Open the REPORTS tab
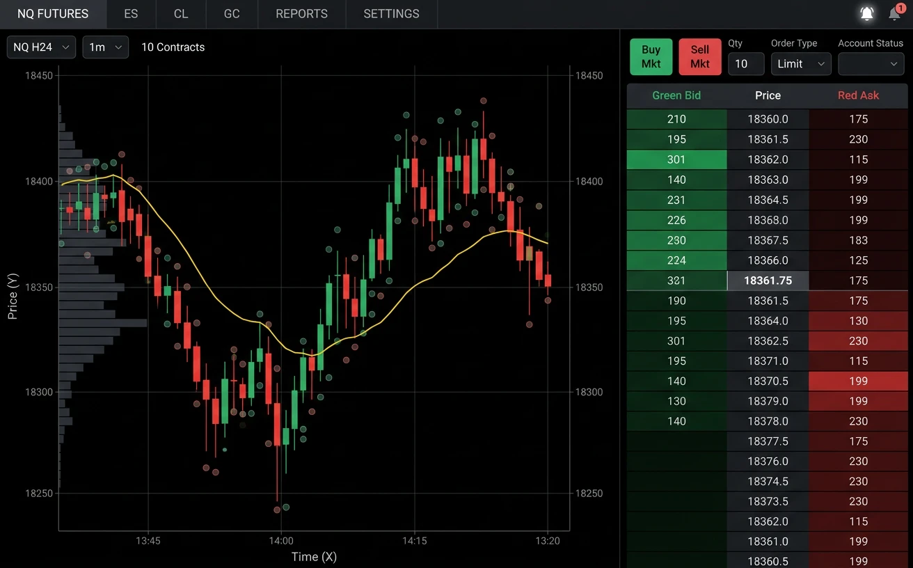The height and width of the screenshot is (568, 913). pyautogui.click(x=301, y=14)
